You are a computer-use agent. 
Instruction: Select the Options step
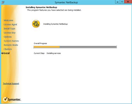(8, 37)
